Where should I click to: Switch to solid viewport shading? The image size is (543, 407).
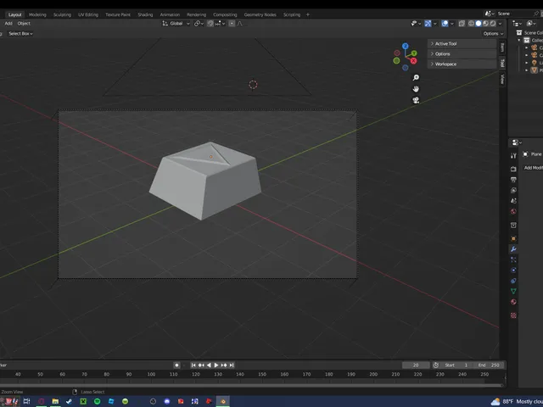coord(479,24)
